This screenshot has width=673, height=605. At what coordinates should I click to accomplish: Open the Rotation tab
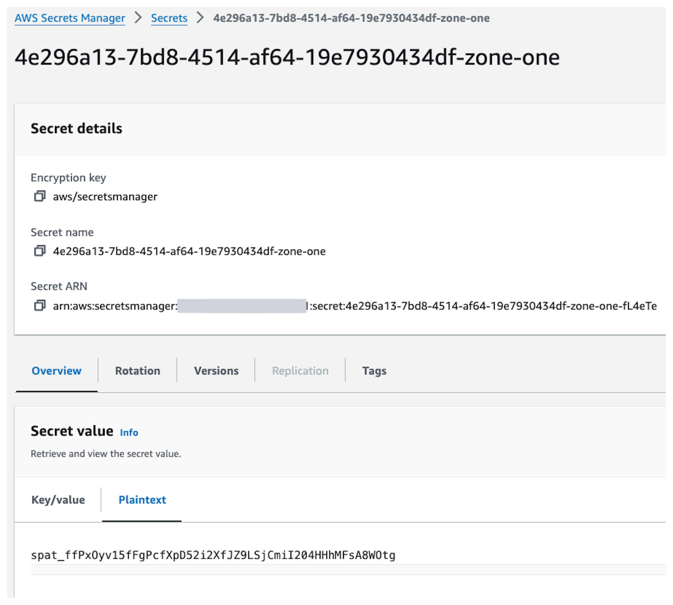(x=137, y=371)
